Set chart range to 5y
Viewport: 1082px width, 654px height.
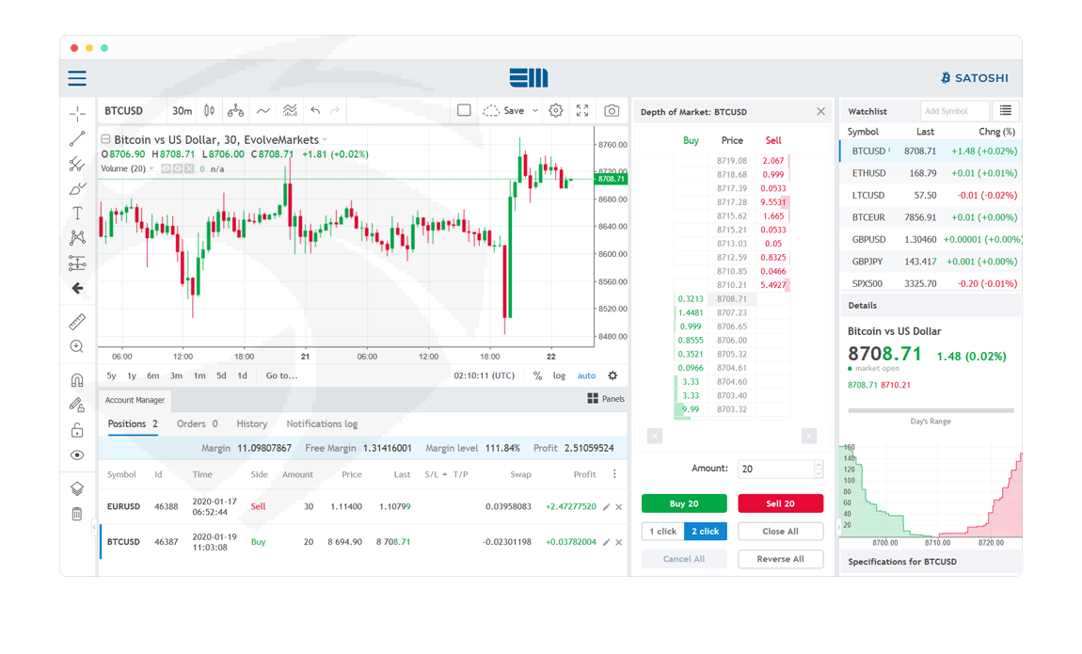[x=111, y=376]
